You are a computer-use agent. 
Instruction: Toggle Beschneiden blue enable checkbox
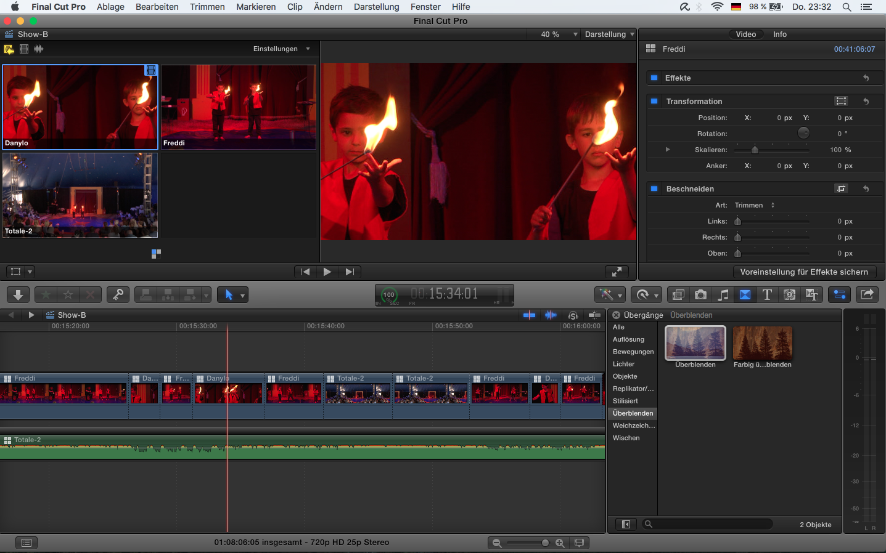(654, 189)
